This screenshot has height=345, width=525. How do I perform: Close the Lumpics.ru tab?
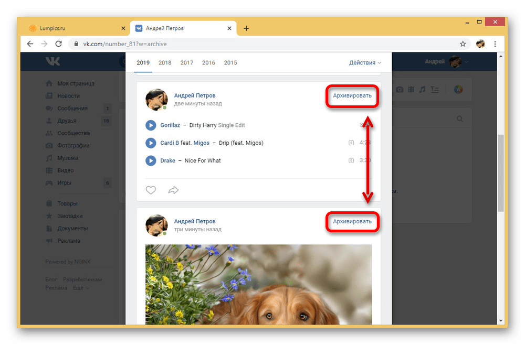pyautogui.click(x=123, y=28)
